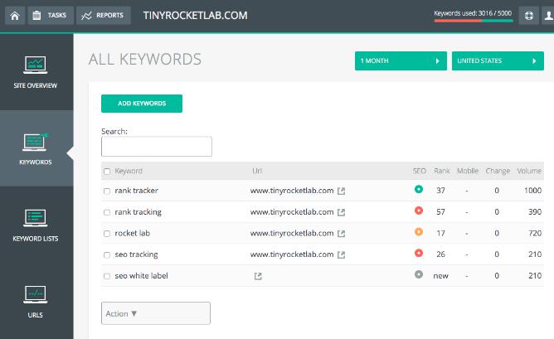Open the user profile icon
Screen dimensions: 554x339
pyautogui.click(x=549, y=16)
